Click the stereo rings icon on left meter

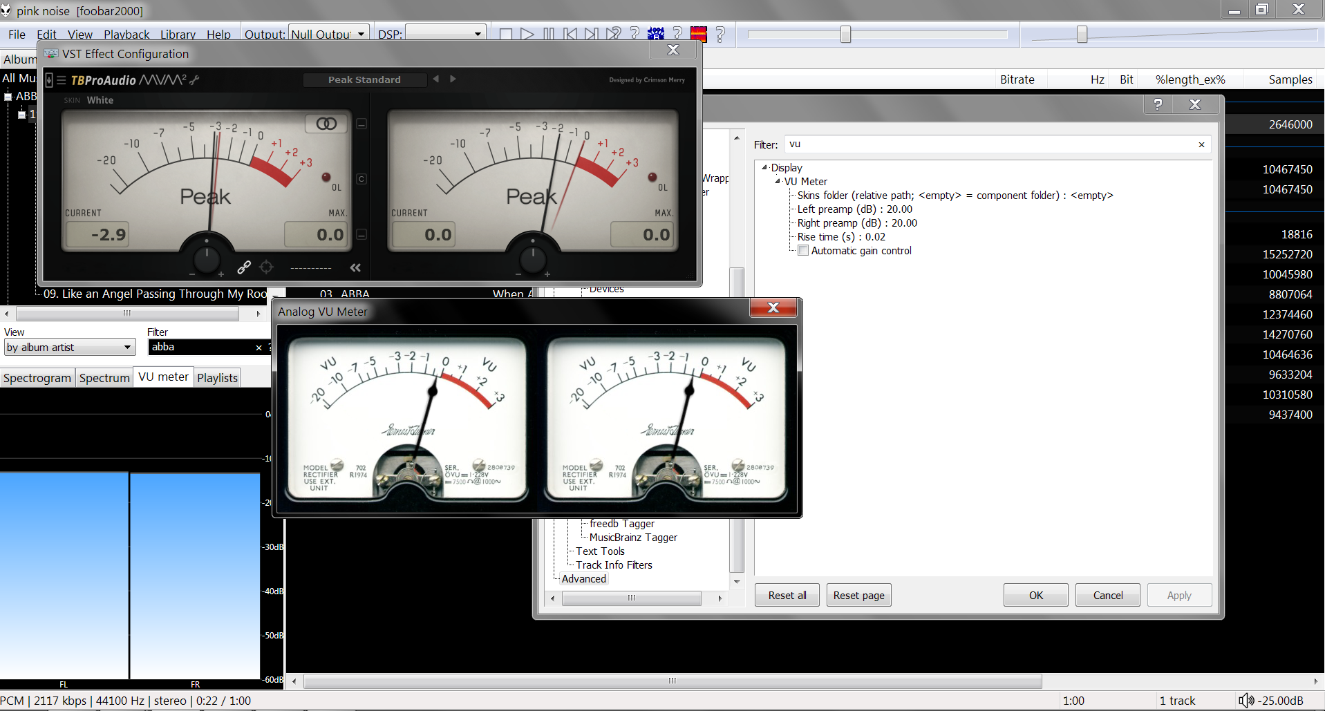pos(326,124)
